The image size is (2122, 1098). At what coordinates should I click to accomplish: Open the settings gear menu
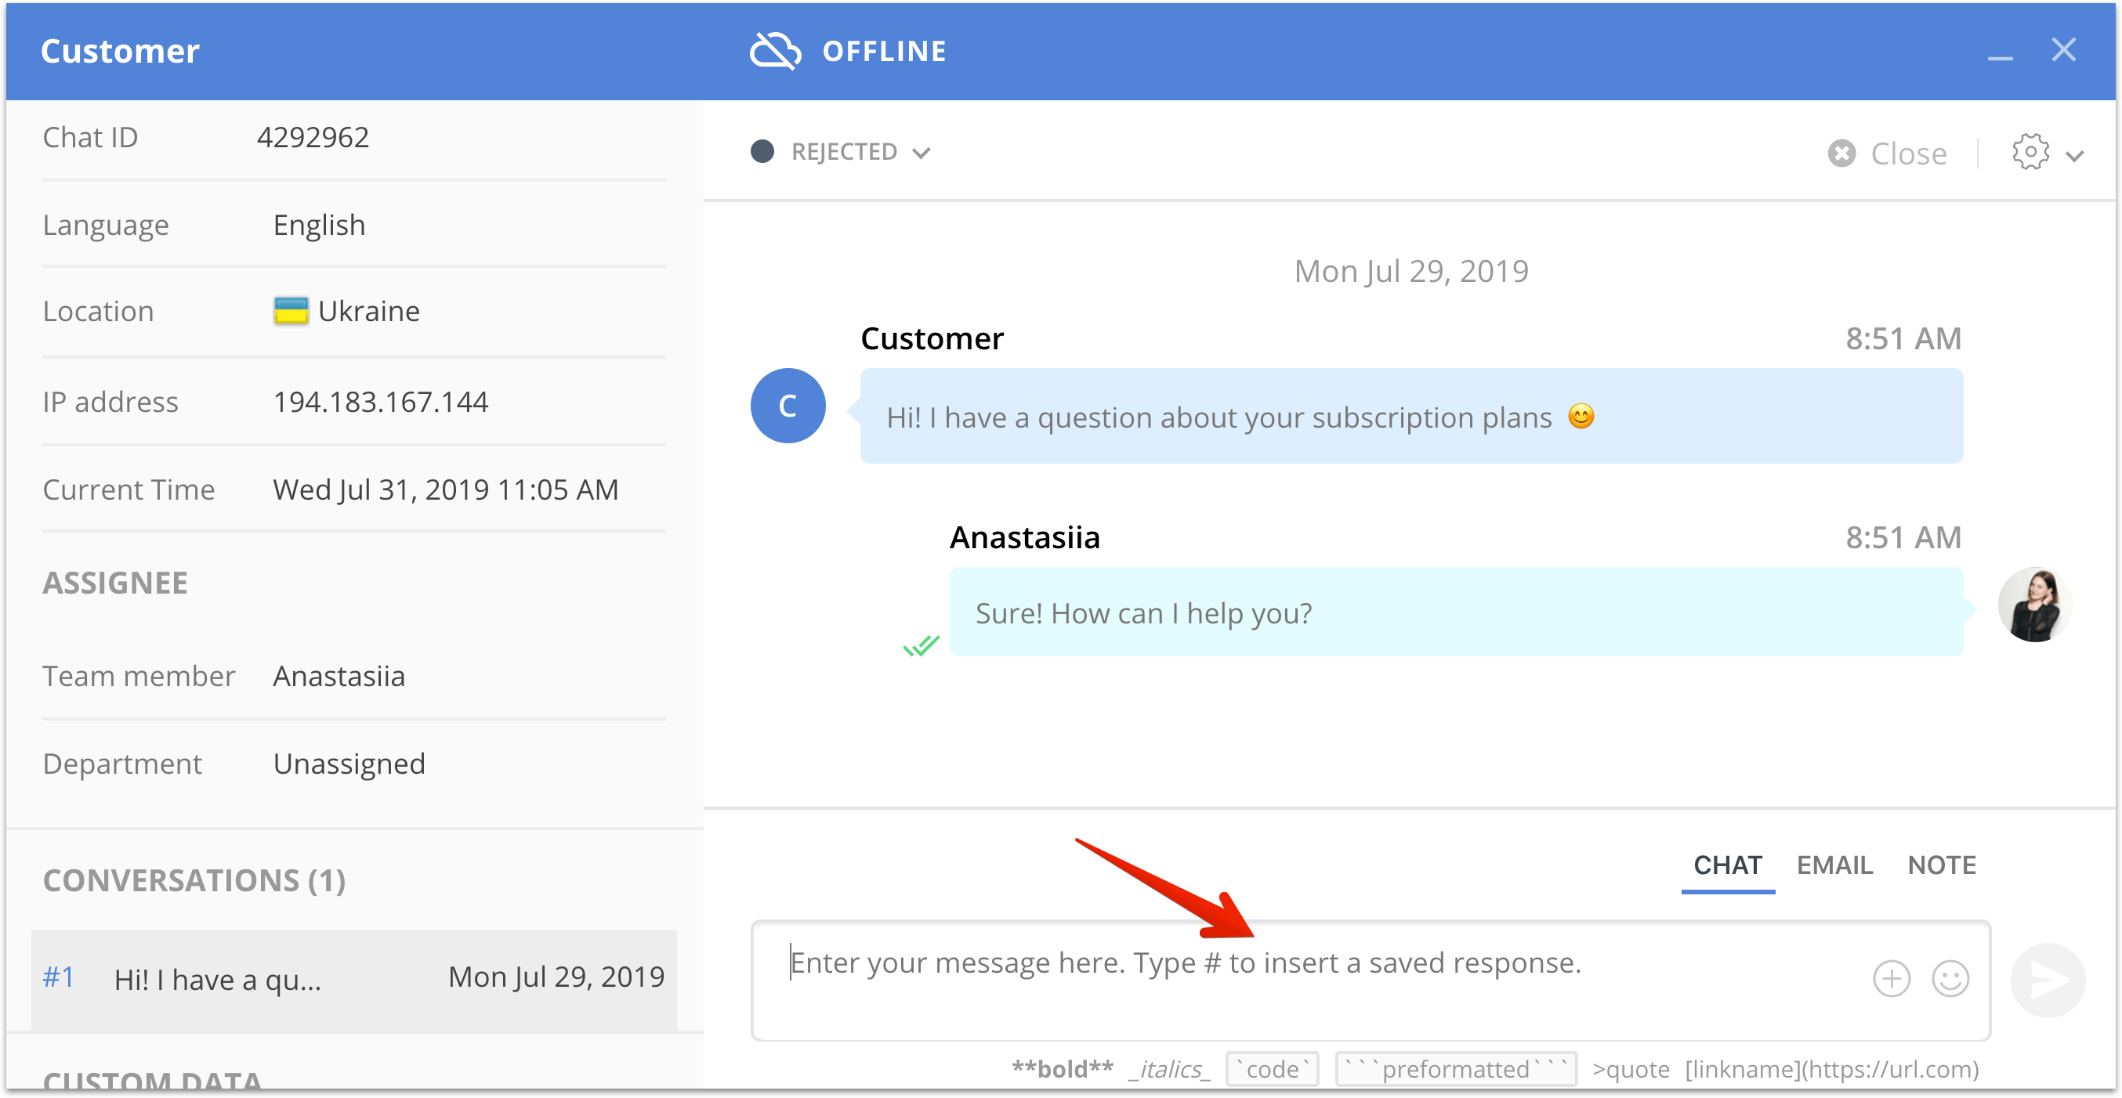click(x=2030, y=152)
